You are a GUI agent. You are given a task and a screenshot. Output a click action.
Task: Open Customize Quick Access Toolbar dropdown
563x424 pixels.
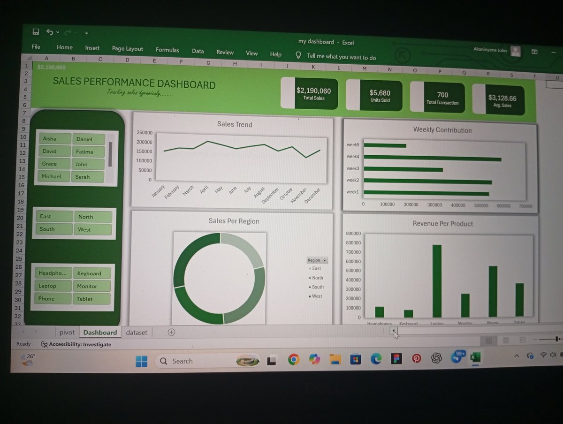click(86, 33)
